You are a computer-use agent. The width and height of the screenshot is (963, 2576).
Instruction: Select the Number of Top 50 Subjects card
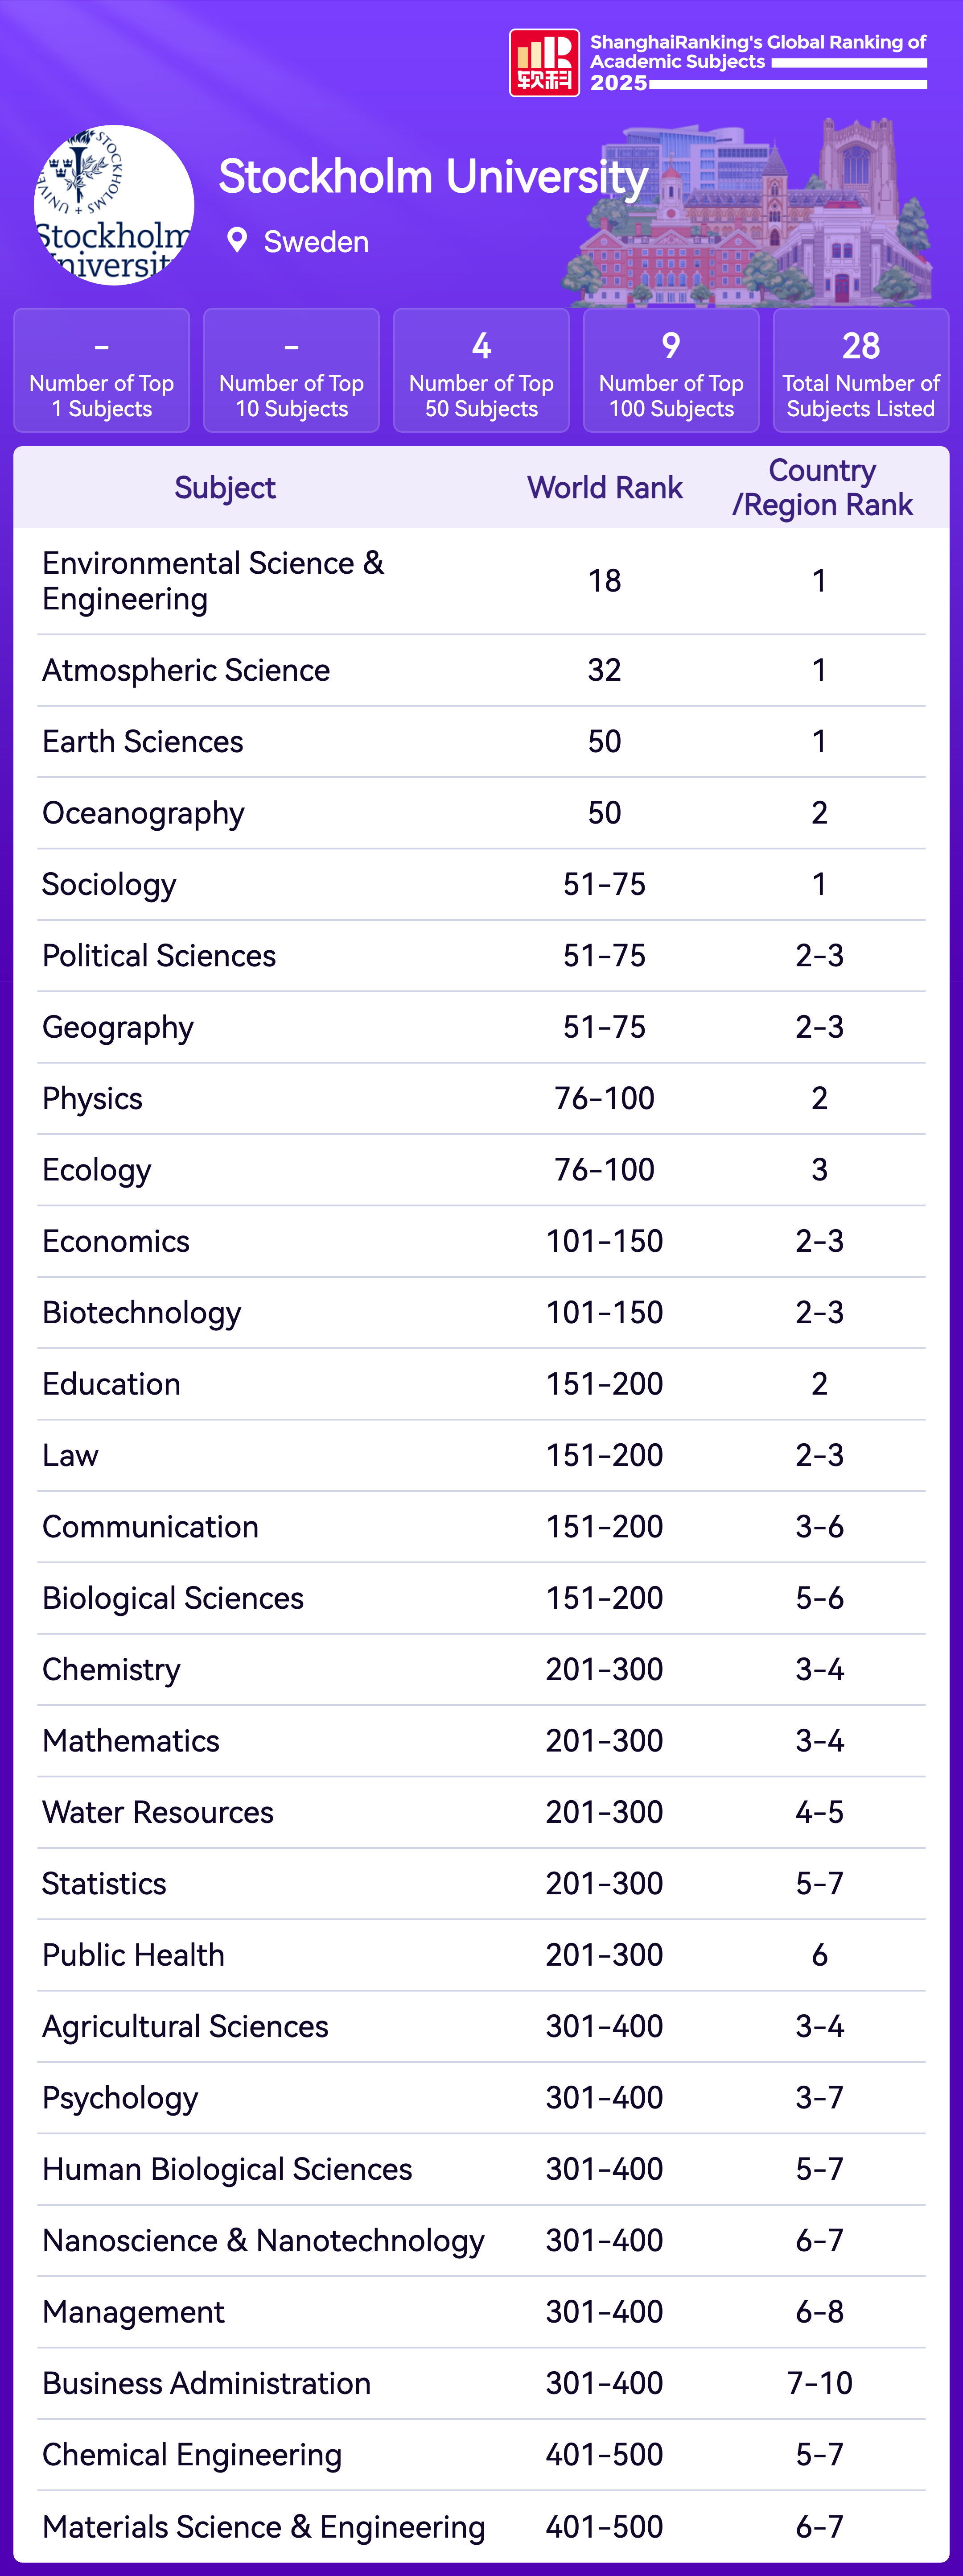pyautogui.click(x=481, y=370)
